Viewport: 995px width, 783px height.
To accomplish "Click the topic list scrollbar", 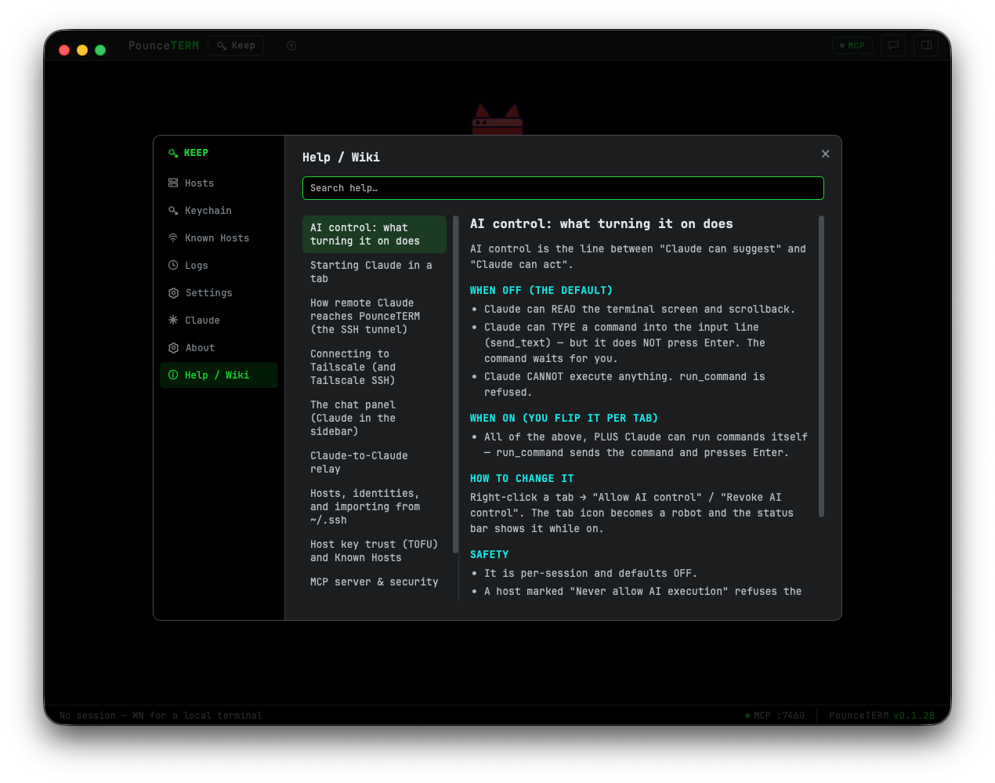I will coord(455,384).
